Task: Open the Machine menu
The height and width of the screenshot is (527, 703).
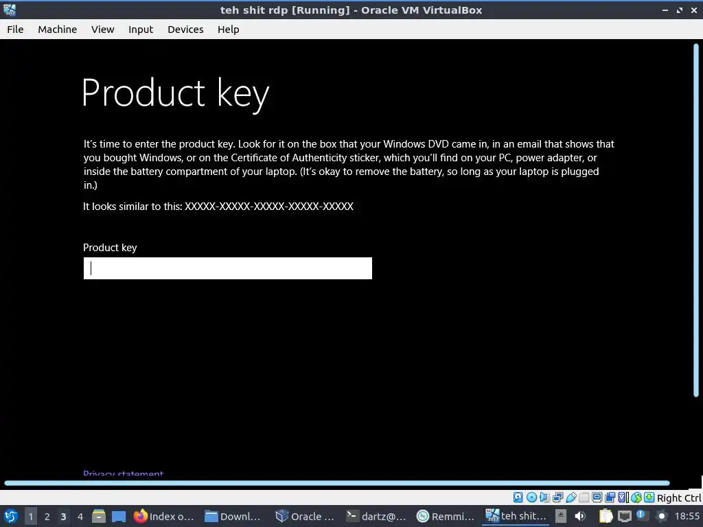Action: [58, 29]
